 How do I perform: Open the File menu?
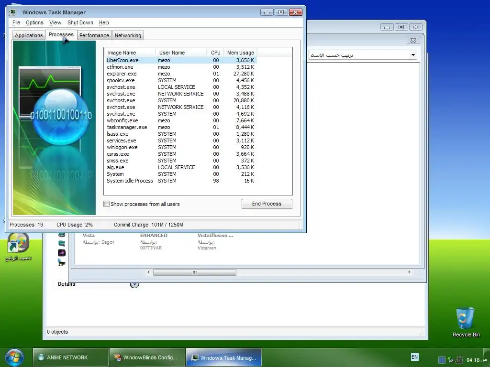tap(16, 22)
